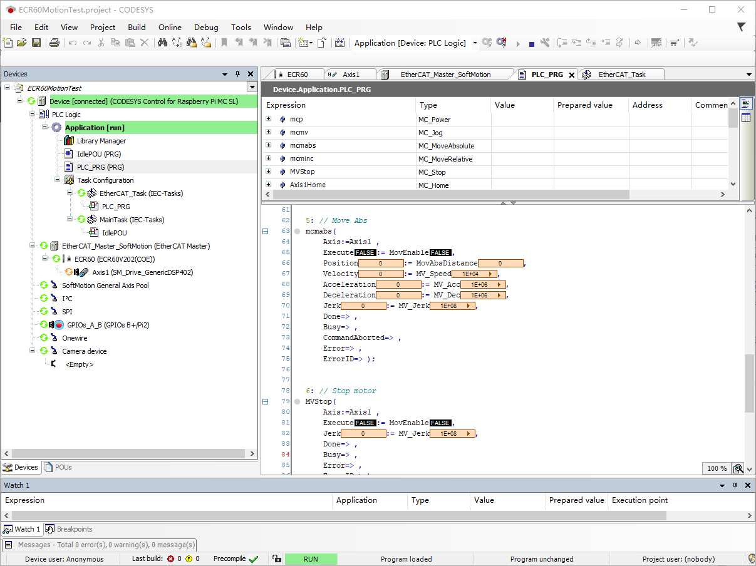The height and width of the screenshot is (566, 756).
Task: Open the existing project folder icon
Action: point(22,43)
